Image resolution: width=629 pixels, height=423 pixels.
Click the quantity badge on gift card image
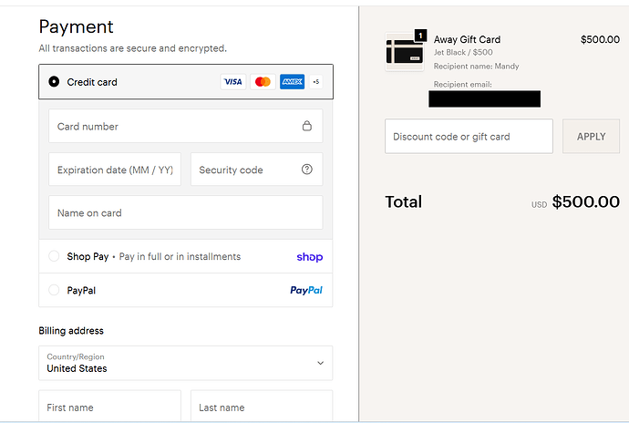pyautogui.click(x=420, y=36)
